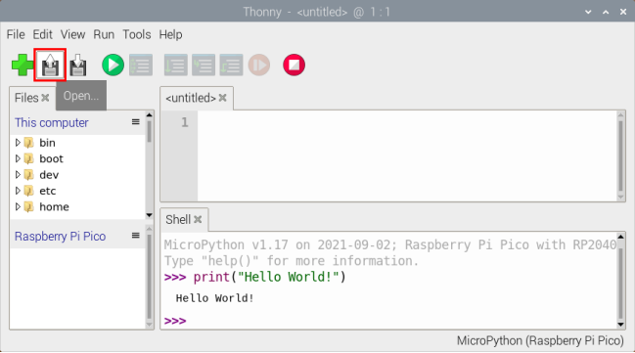Expand the bin folder
The width and height of the screenshot is (635, 353).
pos(18,143)
